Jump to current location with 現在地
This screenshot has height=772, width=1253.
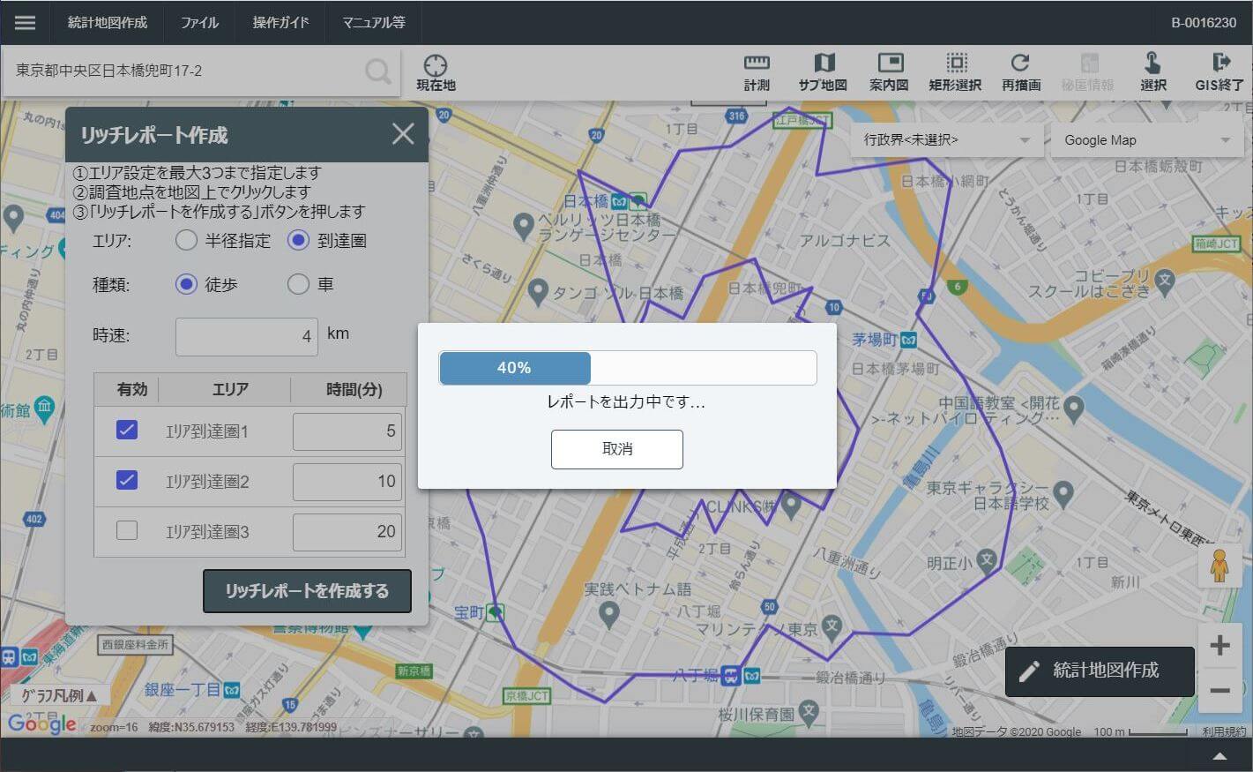pyautogui.click(x=435, y=71)
